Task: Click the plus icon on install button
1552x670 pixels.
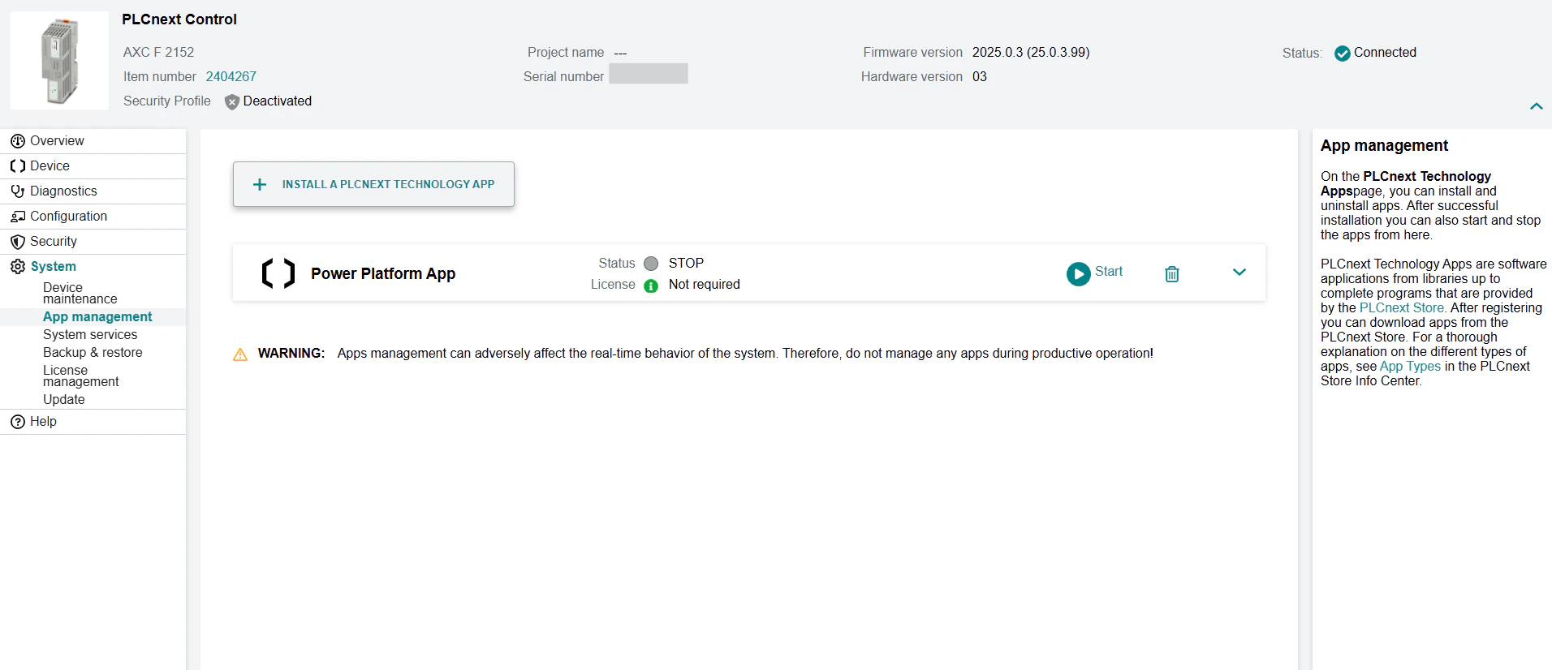Action: point(260,184)
